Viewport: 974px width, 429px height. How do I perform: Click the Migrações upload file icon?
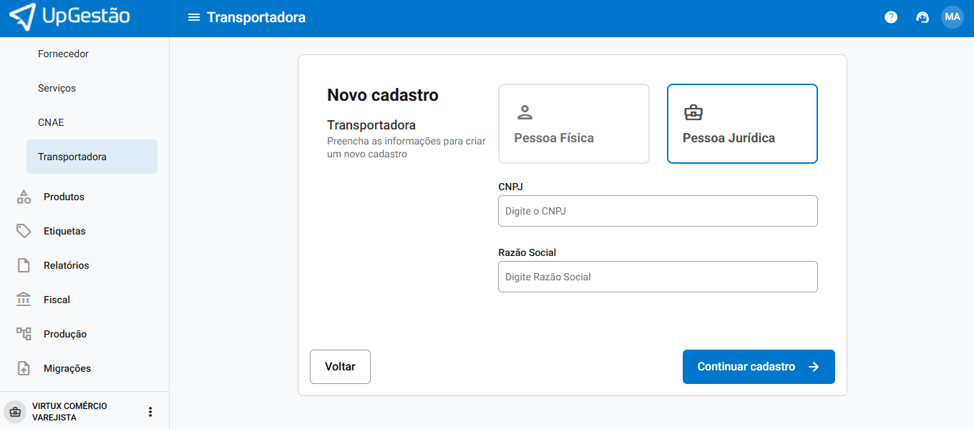point(24,368)
